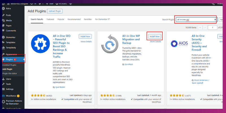Click 'Last Updated: 1 month ago' text
Image resolution: width=226 pixels, height=113 pixels.
tap(149, 95)
